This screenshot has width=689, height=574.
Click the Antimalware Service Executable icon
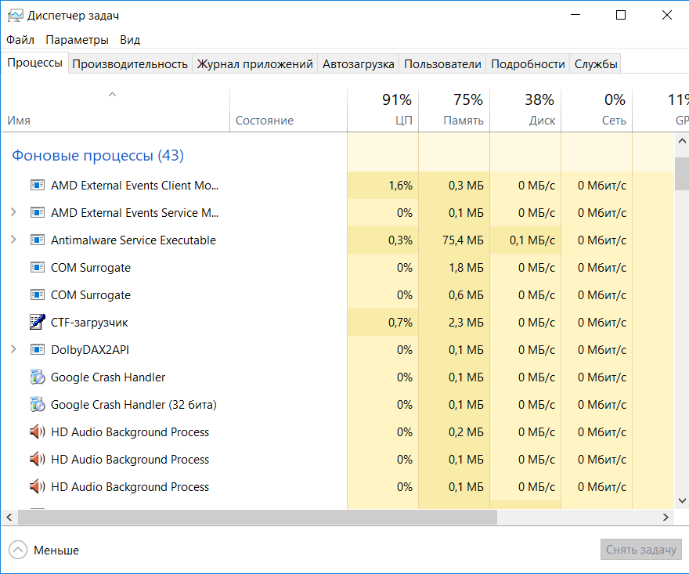[38, 240]
